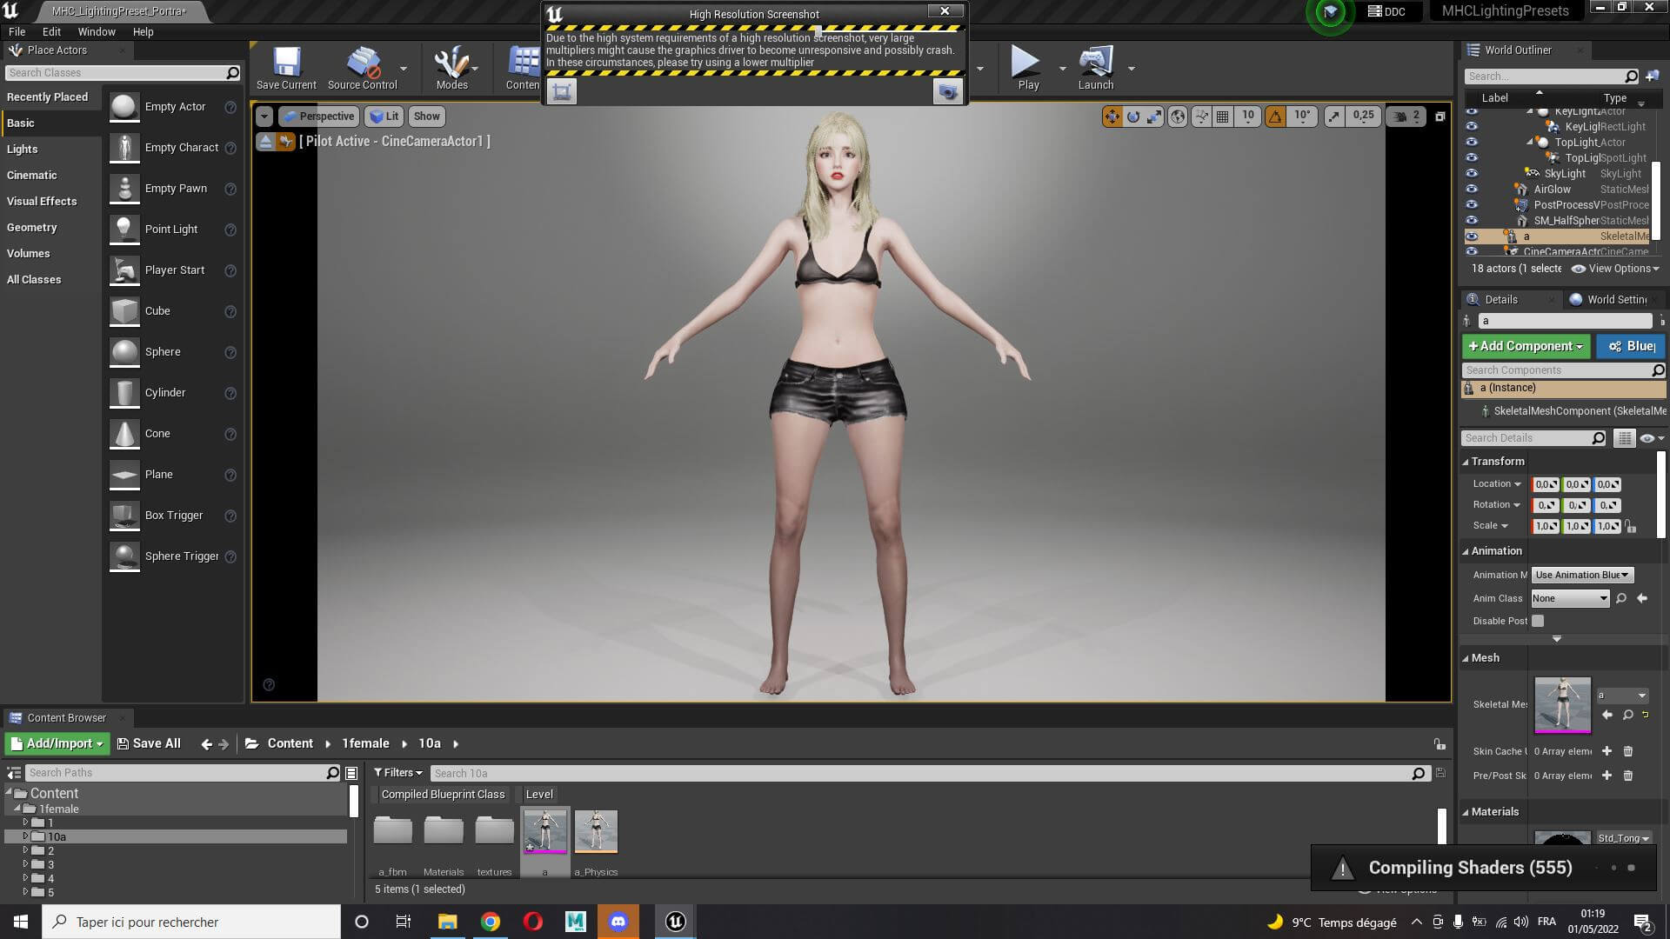Open the Window menu
Image resolution: width=1670 pixels, height=939 pixels.
pos(97,31)
